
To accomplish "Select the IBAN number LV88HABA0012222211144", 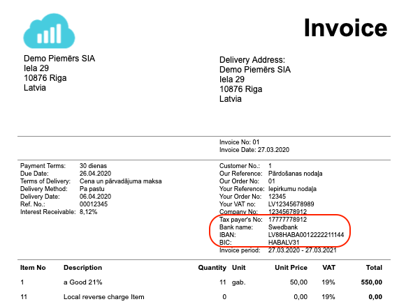I will click(305, 235).
